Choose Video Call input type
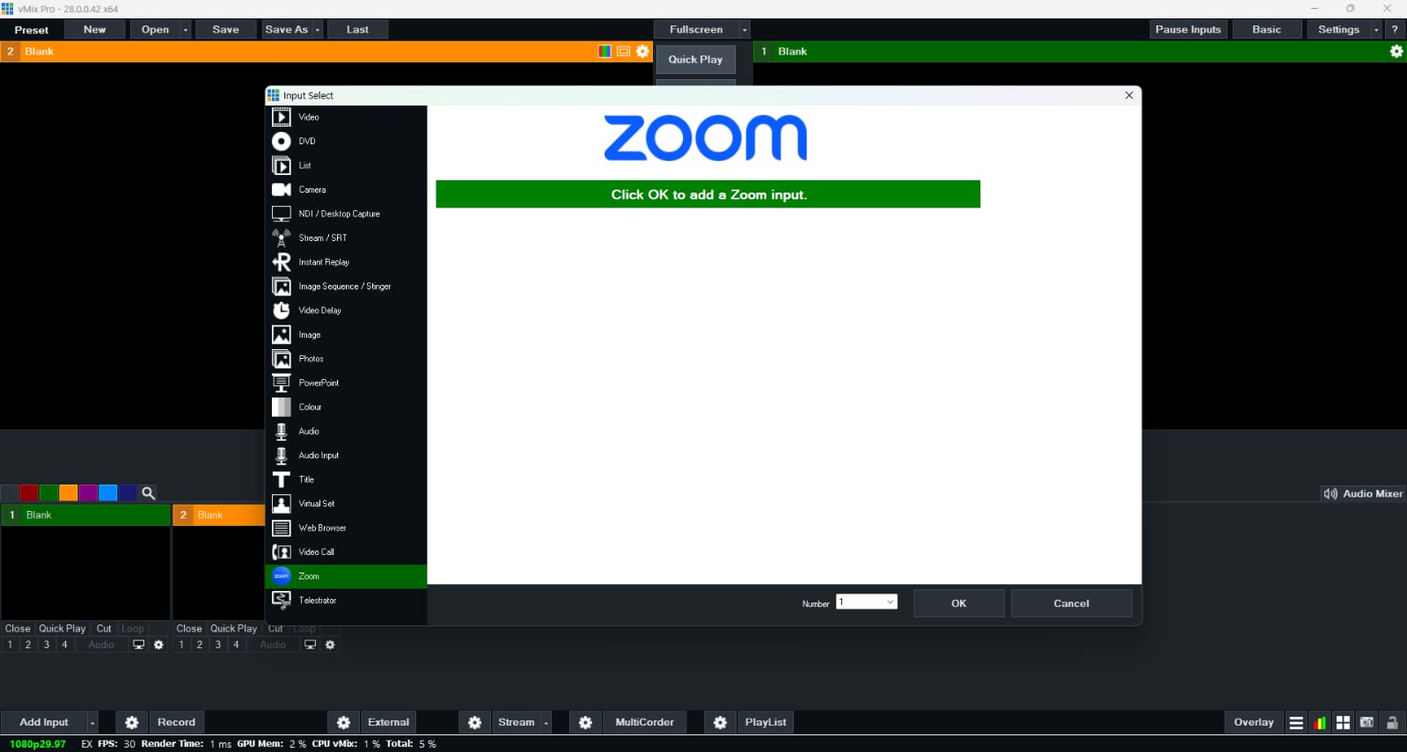This screenshot has width=1407, height=752. click(346, 552)
